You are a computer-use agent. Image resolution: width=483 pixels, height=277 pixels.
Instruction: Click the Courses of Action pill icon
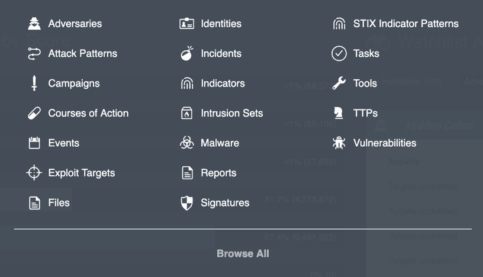[x=34, y=113]
